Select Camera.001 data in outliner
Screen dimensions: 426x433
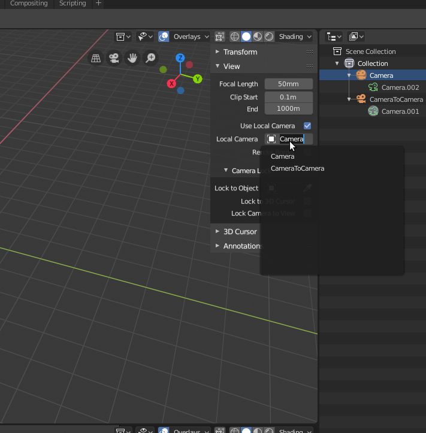coord(400,111)
